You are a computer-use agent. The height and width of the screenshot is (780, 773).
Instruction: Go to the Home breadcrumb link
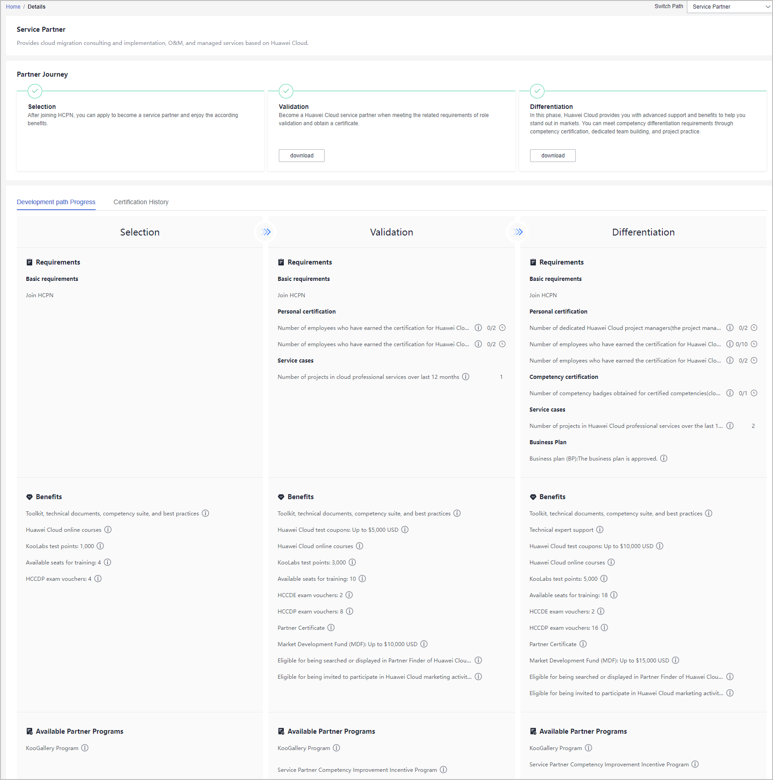[x=13, y=7]
